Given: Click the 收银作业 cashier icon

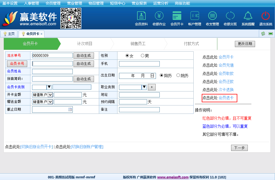Looking at the screenshot, I should tap(159, 16).
